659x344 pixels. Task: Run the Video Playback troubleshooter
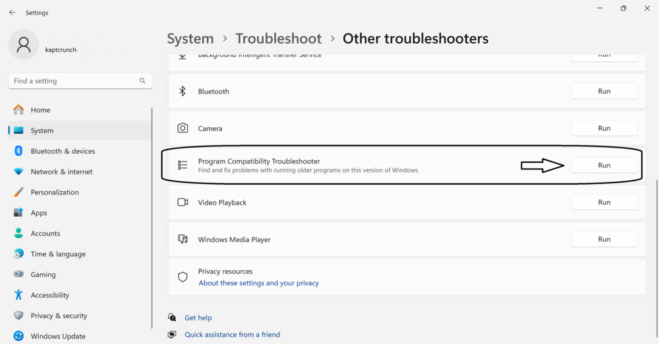click(604, 202)
